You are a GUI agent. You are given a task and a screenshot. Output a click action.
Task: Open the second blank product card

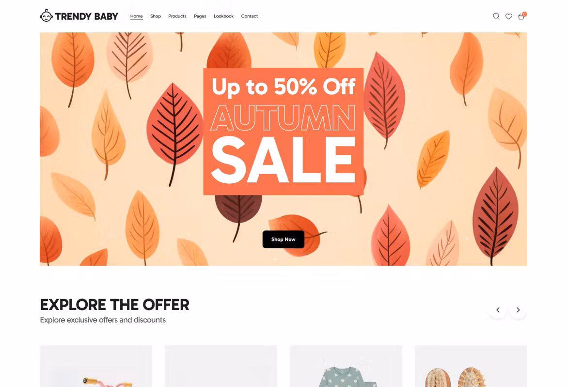point(221,366)
